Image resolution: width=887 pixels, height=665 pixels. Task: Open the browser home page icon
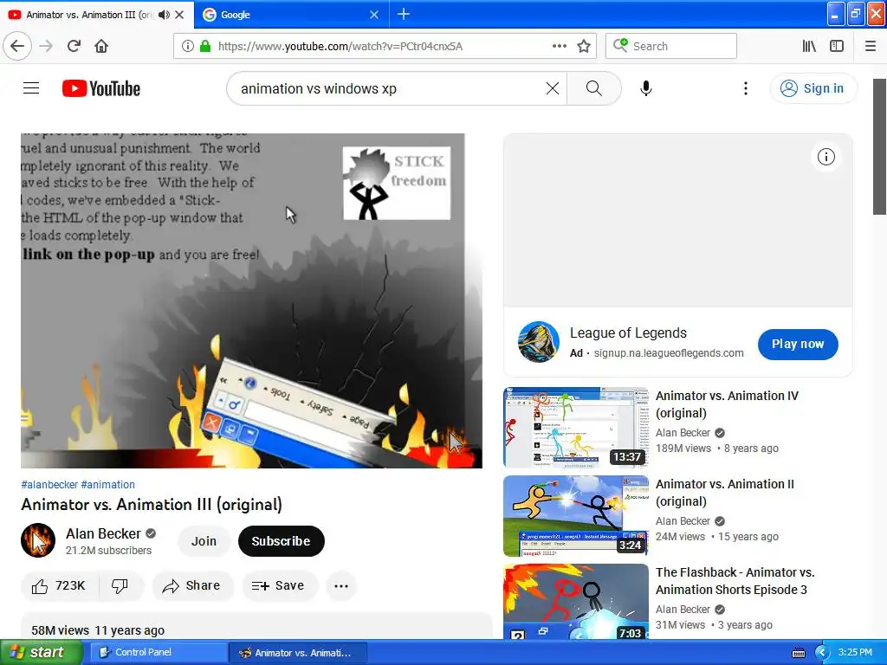[101, 46]
